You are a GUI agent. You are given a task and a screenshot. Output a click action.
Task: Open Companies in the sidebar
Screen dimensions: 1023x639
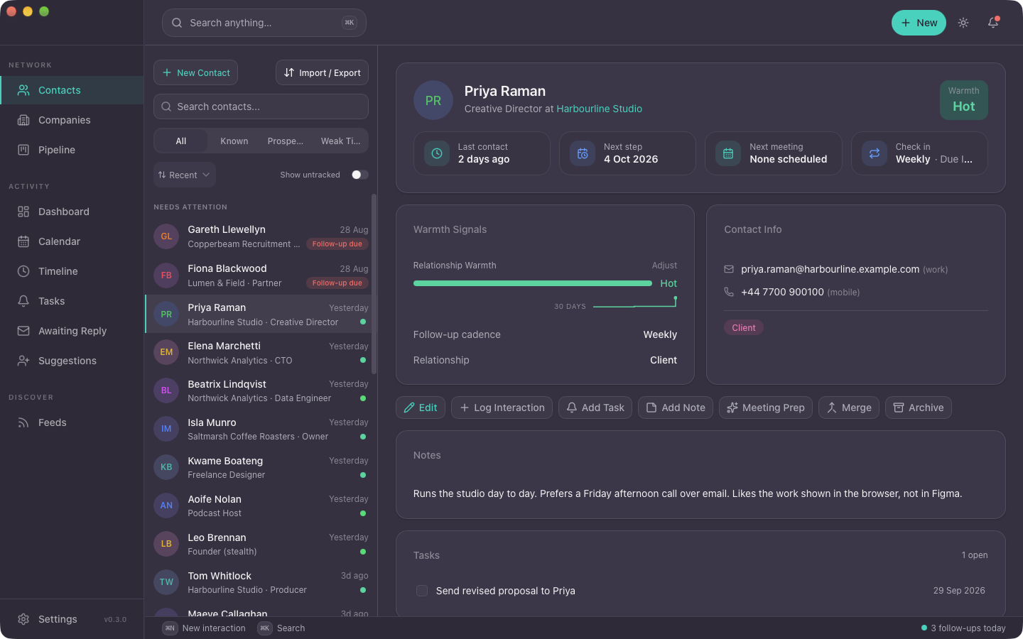(72, 120)
